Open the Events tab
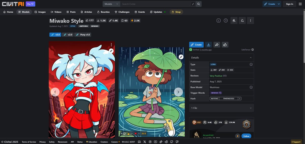This screenshot has width=305, height=144. pyautogui.click(x=140, y=12)
